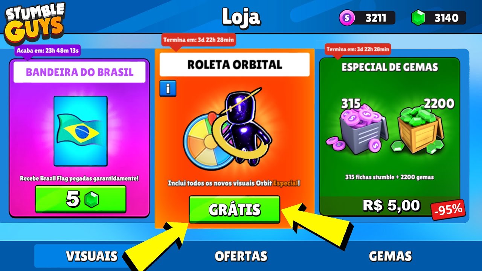This screenshot has width=482, height=271.
Task: Go to the Gemas tab
Action: pos(390,256)
